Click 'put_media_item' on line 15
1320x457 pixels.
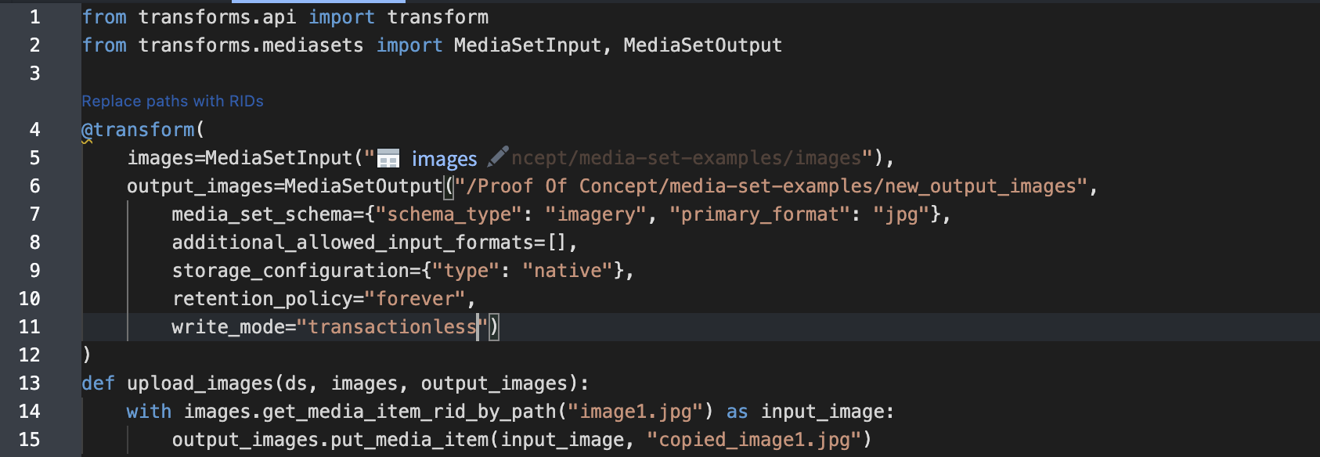pos(409,440)
